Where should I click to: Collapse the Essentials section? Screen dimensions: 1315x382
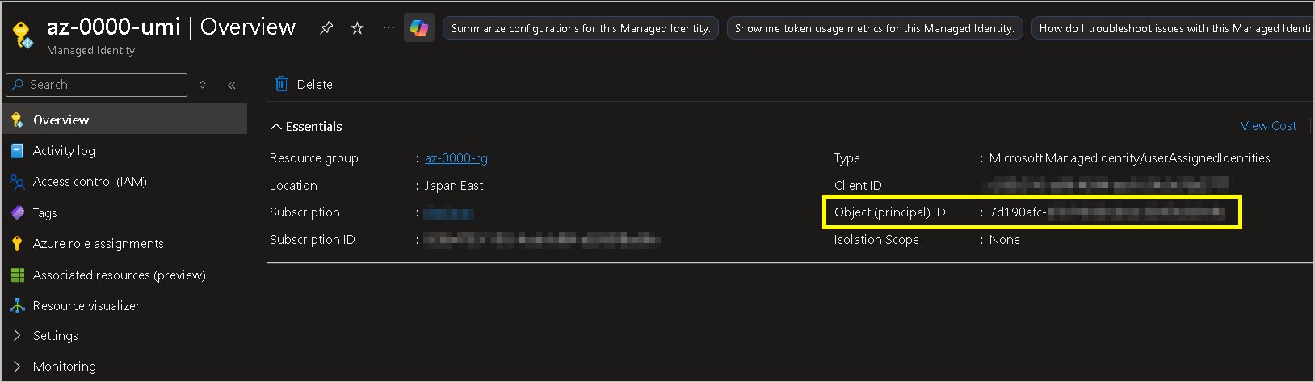276,127
